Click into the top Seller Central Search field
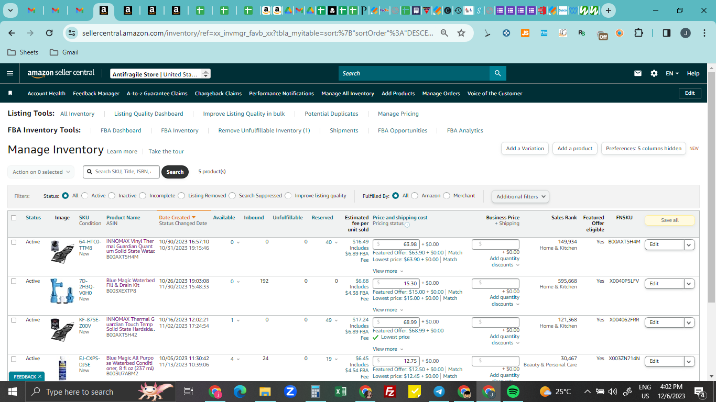This screenshot has width=716, height=402. [x=414, y=73]
